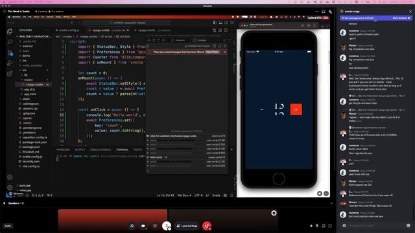Click Mark As Read in chat banner

point(401,18)
